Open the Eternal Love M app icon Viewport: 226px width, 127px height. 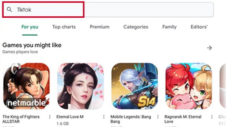coord(80,86)
